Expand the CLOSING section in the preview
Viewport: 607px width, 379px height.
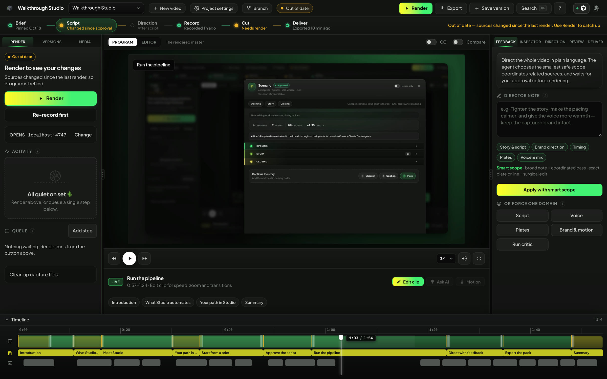(x=334, y=162)
